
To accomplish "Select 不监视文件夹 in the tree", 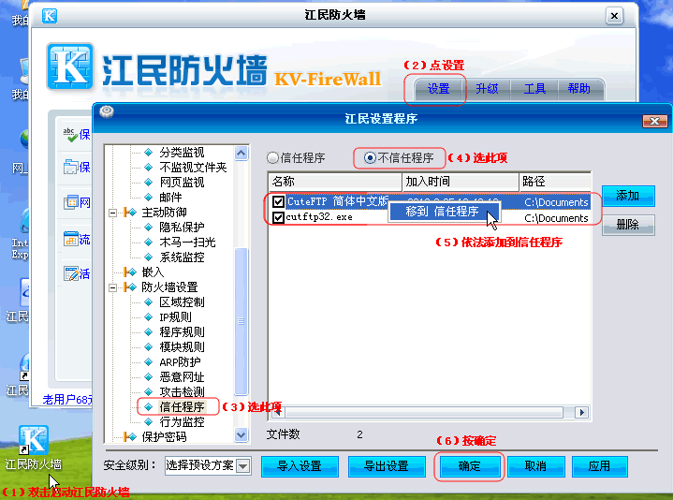I will [x=193, y=168].
